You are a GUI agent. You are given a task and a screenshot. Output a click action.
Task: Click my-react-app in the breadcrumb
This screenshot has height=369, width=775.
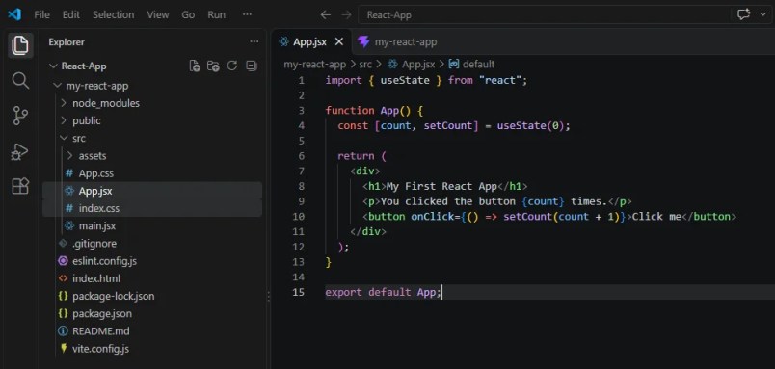point(314,65)
